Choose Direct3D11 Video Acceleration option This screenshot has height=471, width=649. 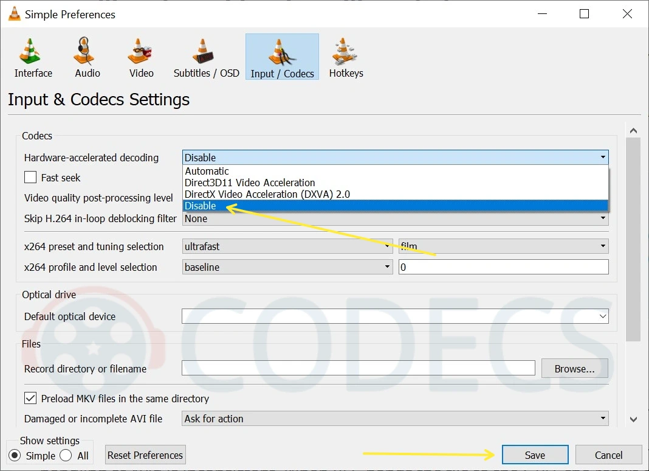click(x=395, y=183)
